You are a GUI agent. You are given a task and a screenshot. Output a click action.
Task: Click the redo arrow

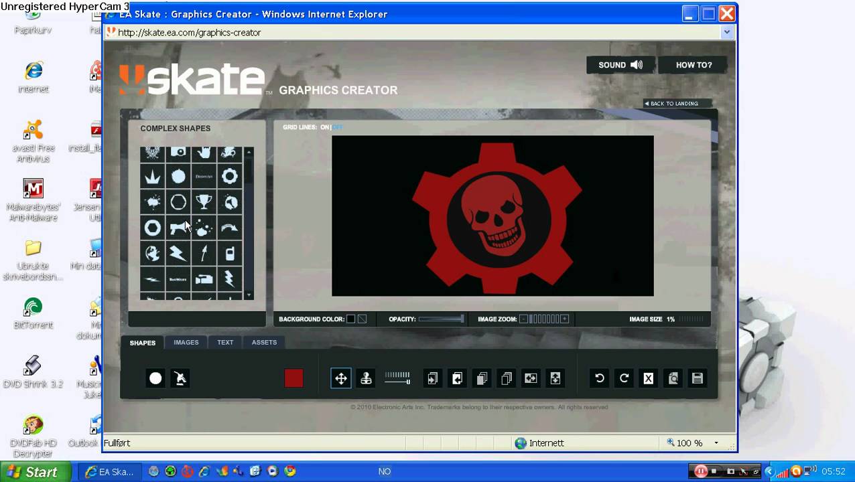click(624, 378)
